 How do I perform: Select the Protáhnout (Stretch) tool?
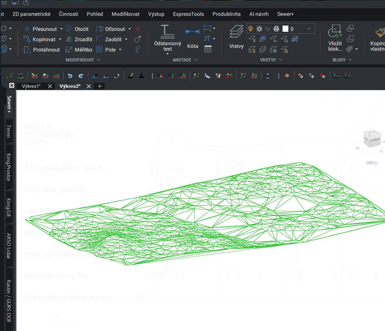pyautogui.click(x=28, y=49)
